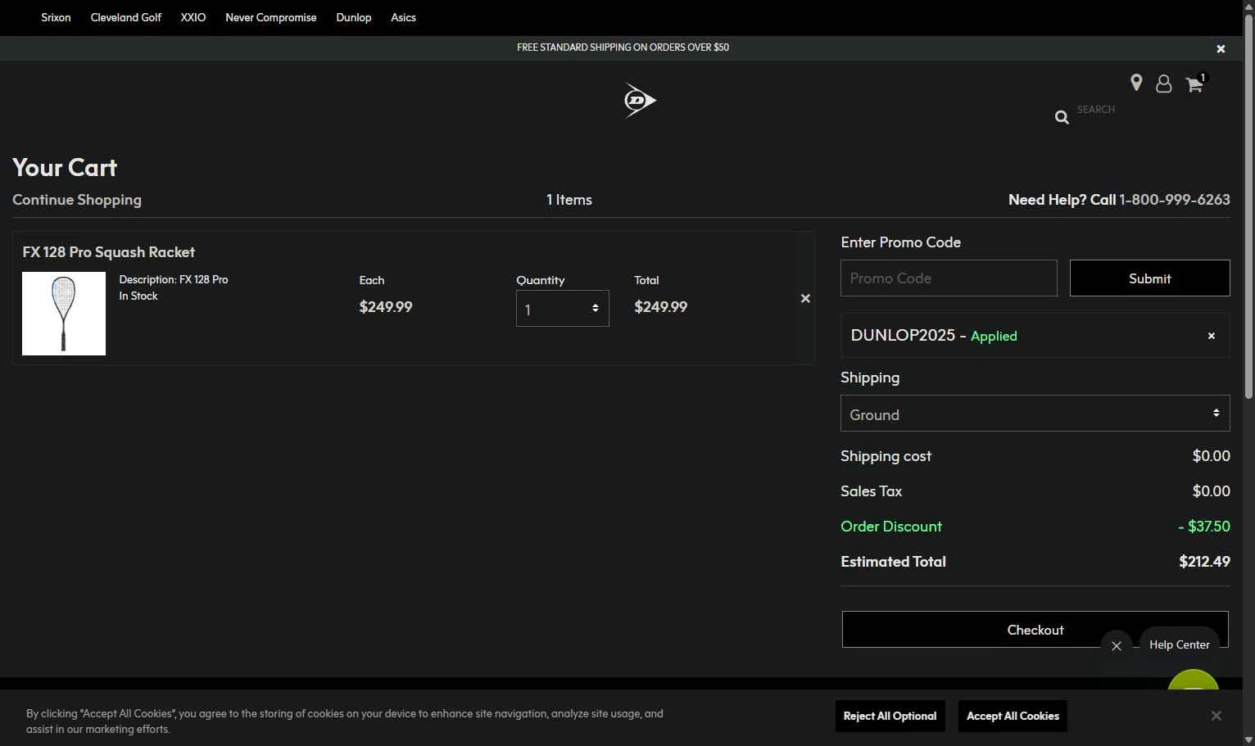
Task: Submit the promo code
Action: [x=1149, y=278]
